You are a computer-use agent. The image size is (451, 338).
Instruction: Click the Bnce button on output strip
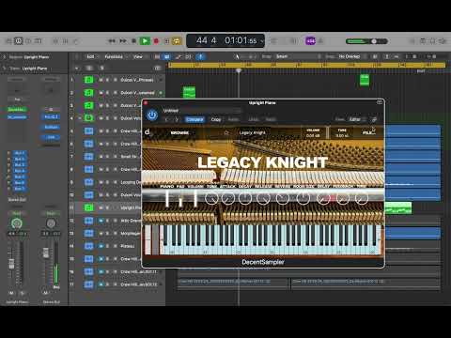click(x=56, y=287)
